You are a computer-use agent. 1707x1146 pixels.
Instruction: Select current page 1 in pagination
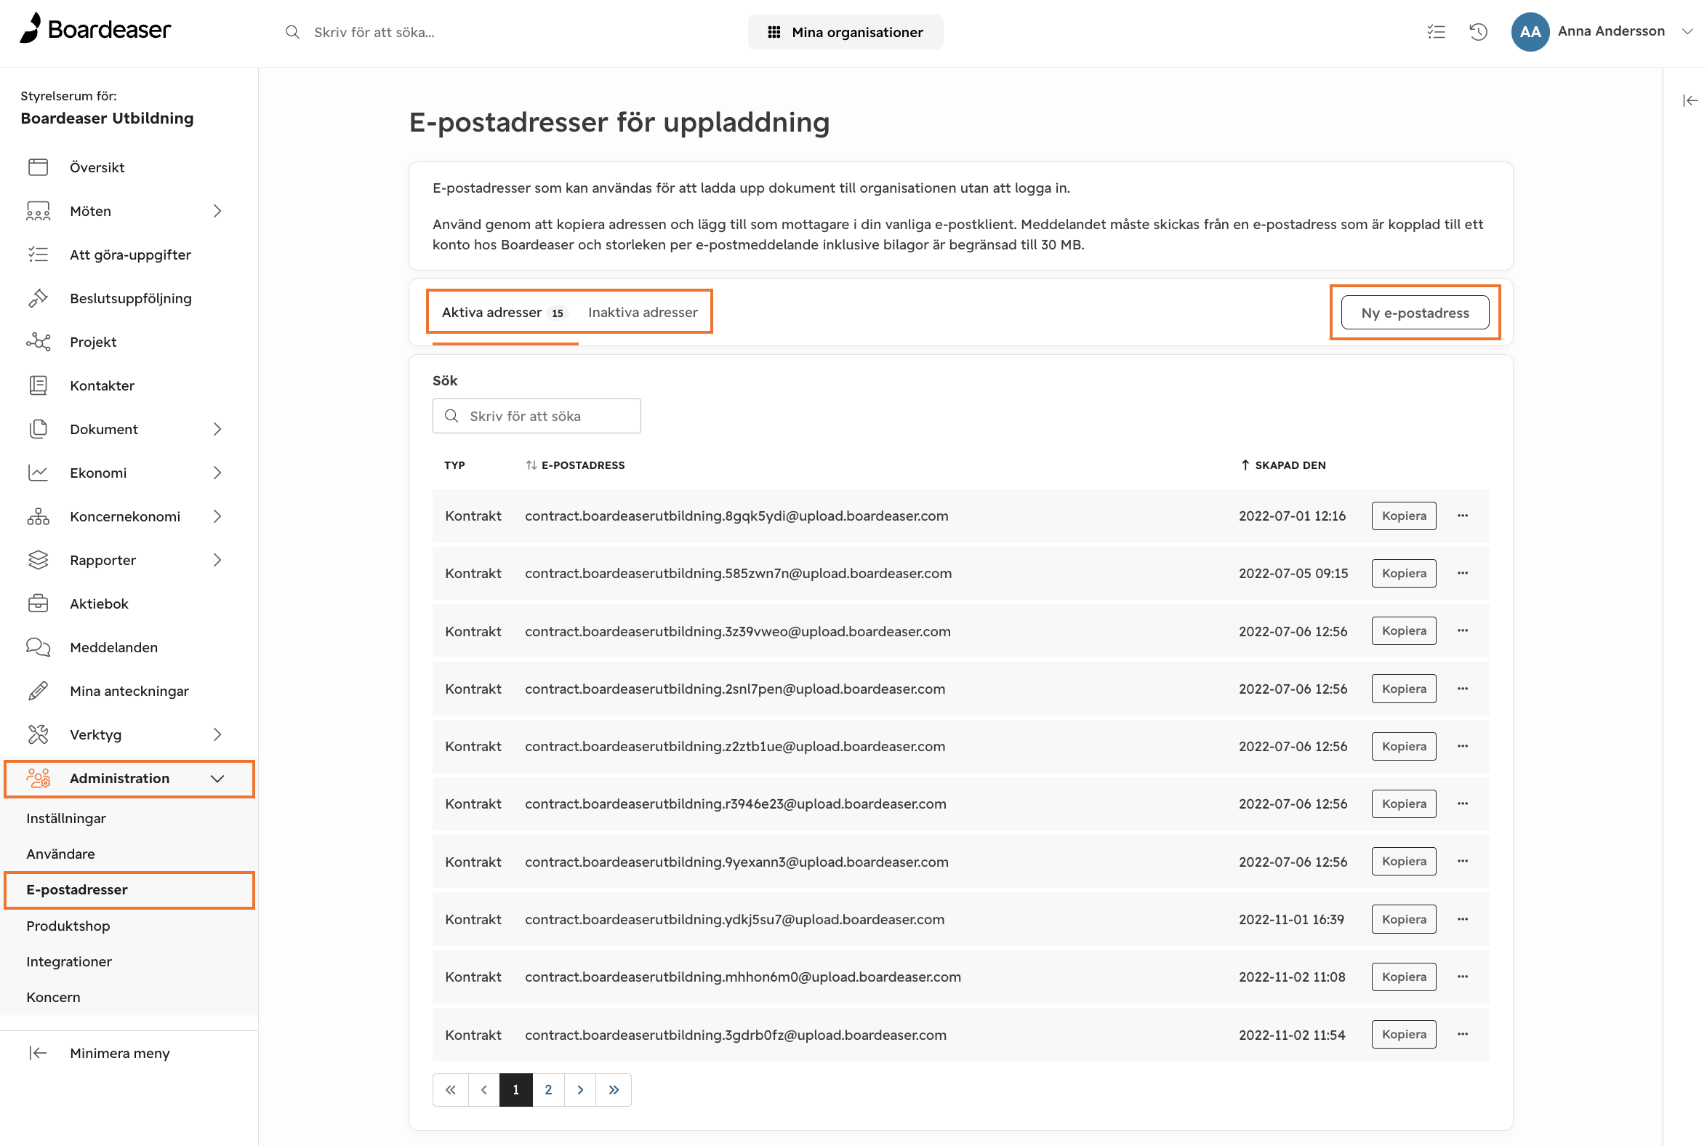[515, 1090]
